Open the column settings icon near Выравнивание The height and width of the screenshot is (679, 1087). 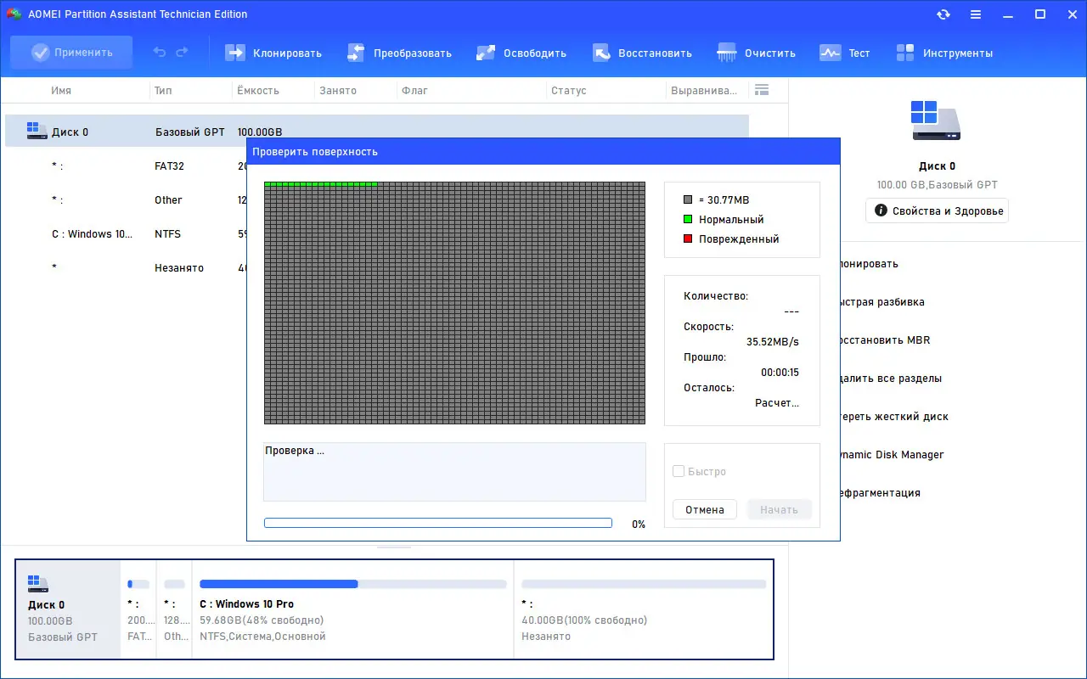pos(762,89)
